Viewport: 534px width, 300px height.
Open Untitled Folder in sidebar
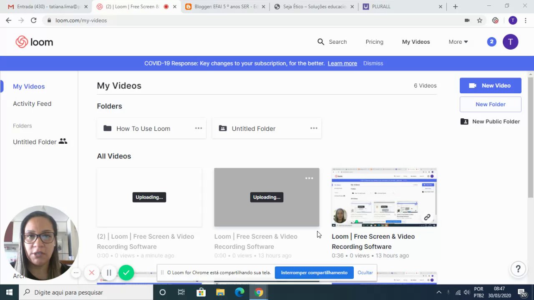[40, 142]
